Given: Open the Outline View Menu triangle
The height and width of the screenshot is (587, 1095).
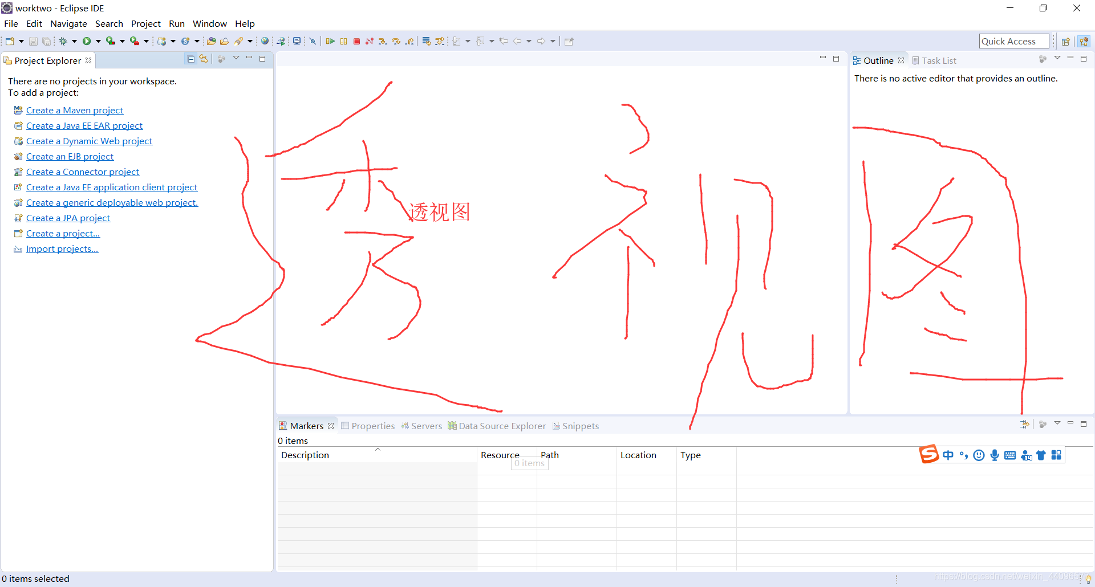Looking at the screenshot, I should 1057,58.
